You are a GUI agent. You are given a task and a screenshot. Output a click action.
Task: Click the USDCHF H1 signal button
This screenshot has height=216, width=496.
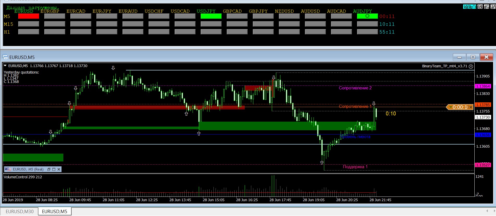(159, 32)
